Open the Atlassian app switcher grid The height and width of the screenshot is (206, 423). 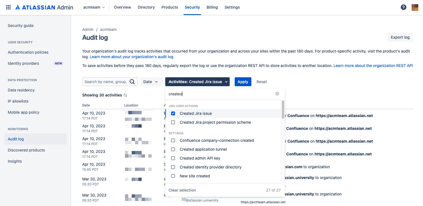click(x=8, y=7)
